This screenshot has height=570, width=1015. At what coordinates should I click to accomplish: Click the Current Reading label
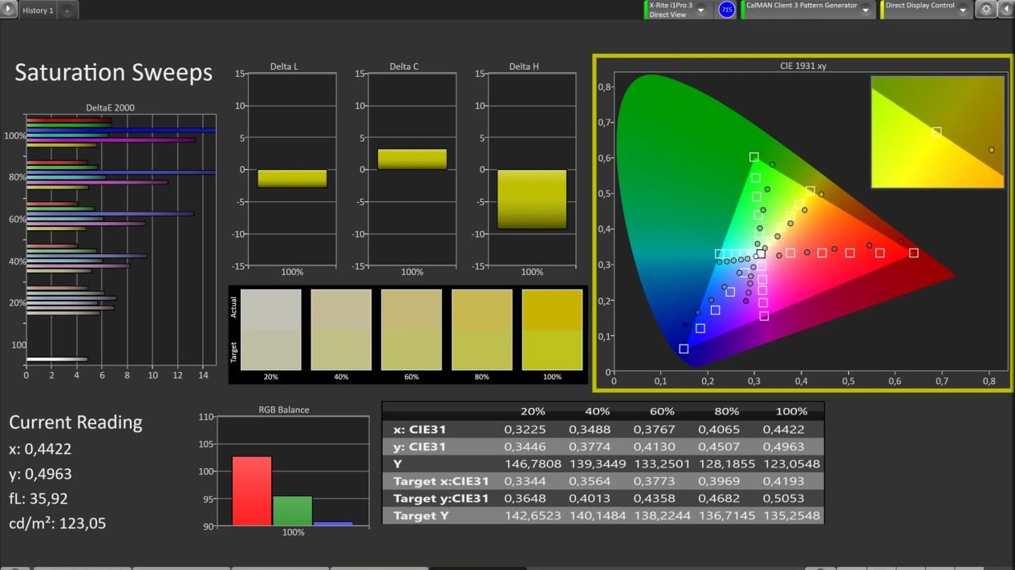pos(75,422)
